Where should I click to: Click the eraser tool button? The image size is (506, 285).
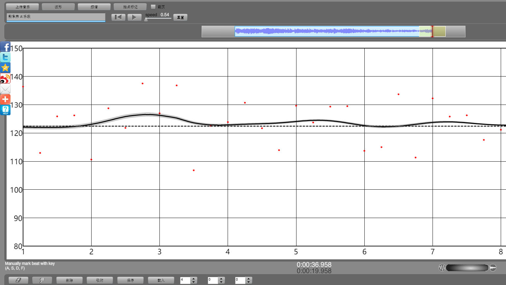pos(18,280)
